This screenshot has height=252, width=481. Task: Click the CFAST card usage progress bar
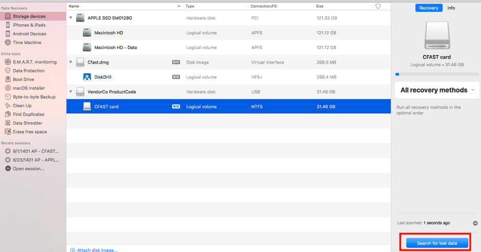pyautogui.click(x=437, y=74)
